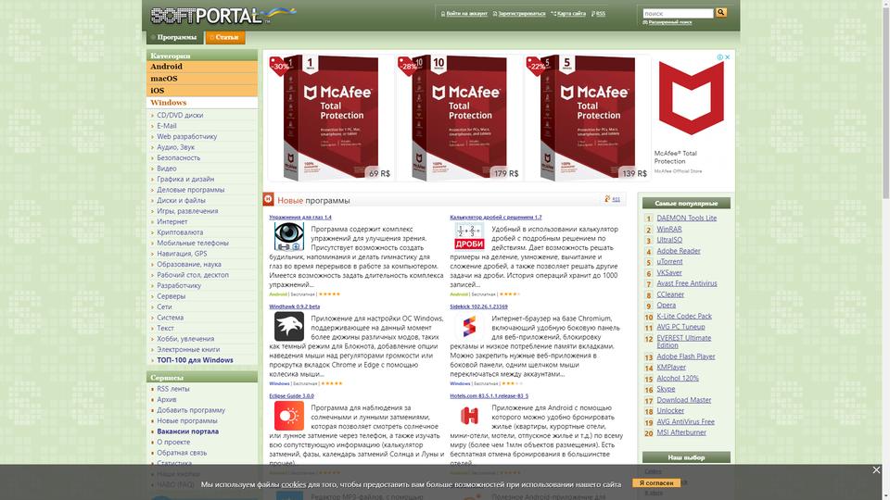Open Графика и дизайн subcategory
This screenshot has width=890, height=500.
pyautogui.click(x=185, y=179)
